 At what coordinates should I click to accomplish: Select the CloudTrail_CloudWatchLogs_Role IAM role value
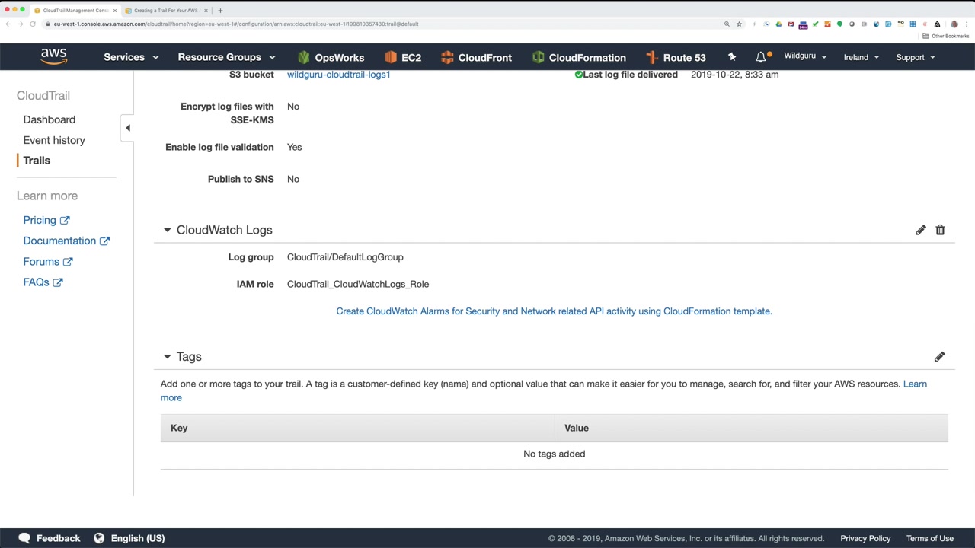358,284
